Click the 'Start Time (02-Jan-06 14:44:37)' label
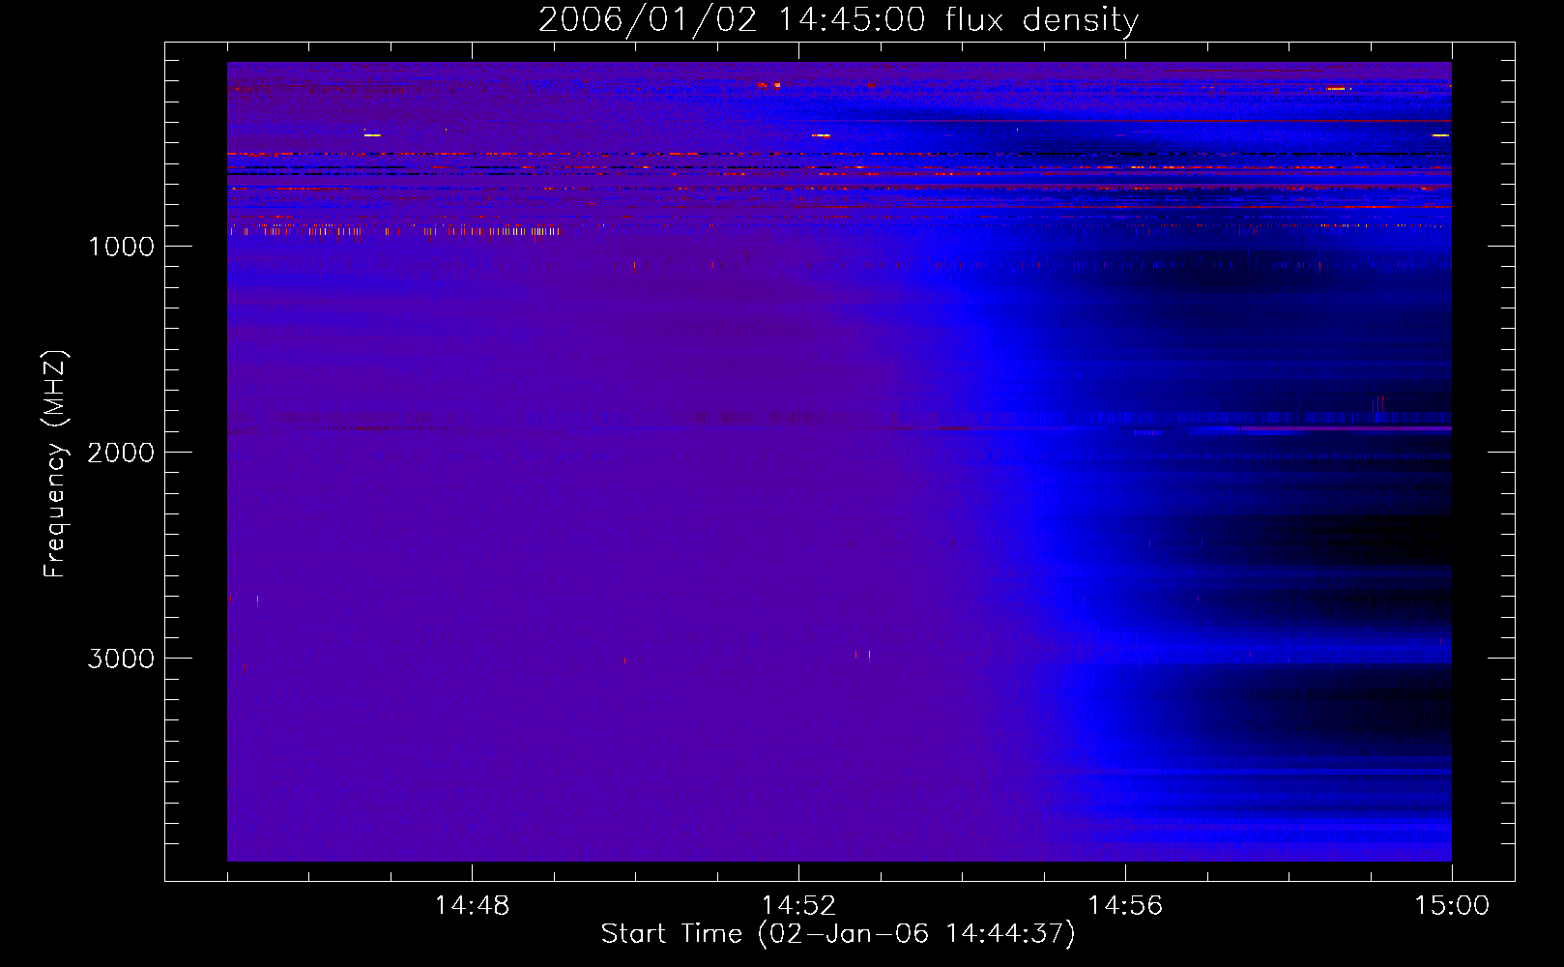The image size is (1564, 967). 838,934
